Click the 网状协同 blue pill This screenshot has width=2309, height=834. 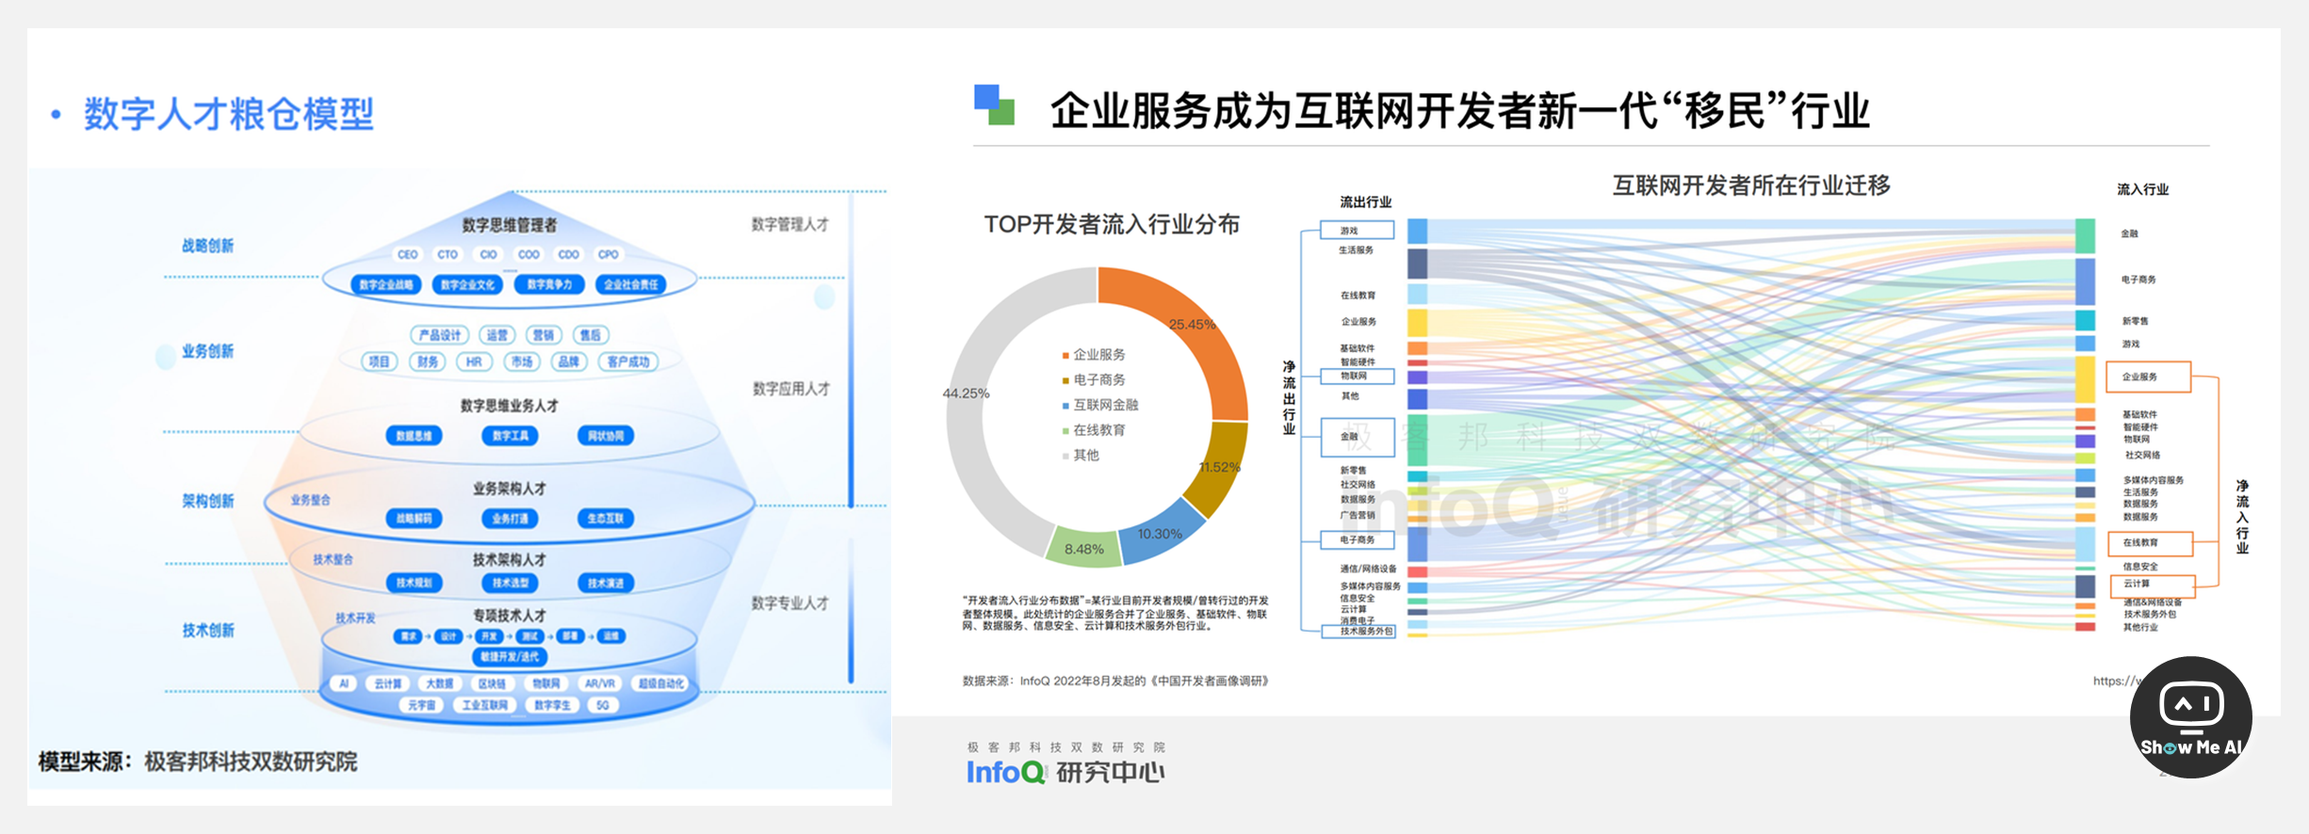(x=606, y=436)
